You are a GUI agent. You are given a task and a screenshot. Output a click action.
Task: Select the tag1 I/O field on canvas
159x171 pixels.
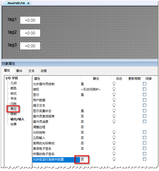(x=30, y=20)
